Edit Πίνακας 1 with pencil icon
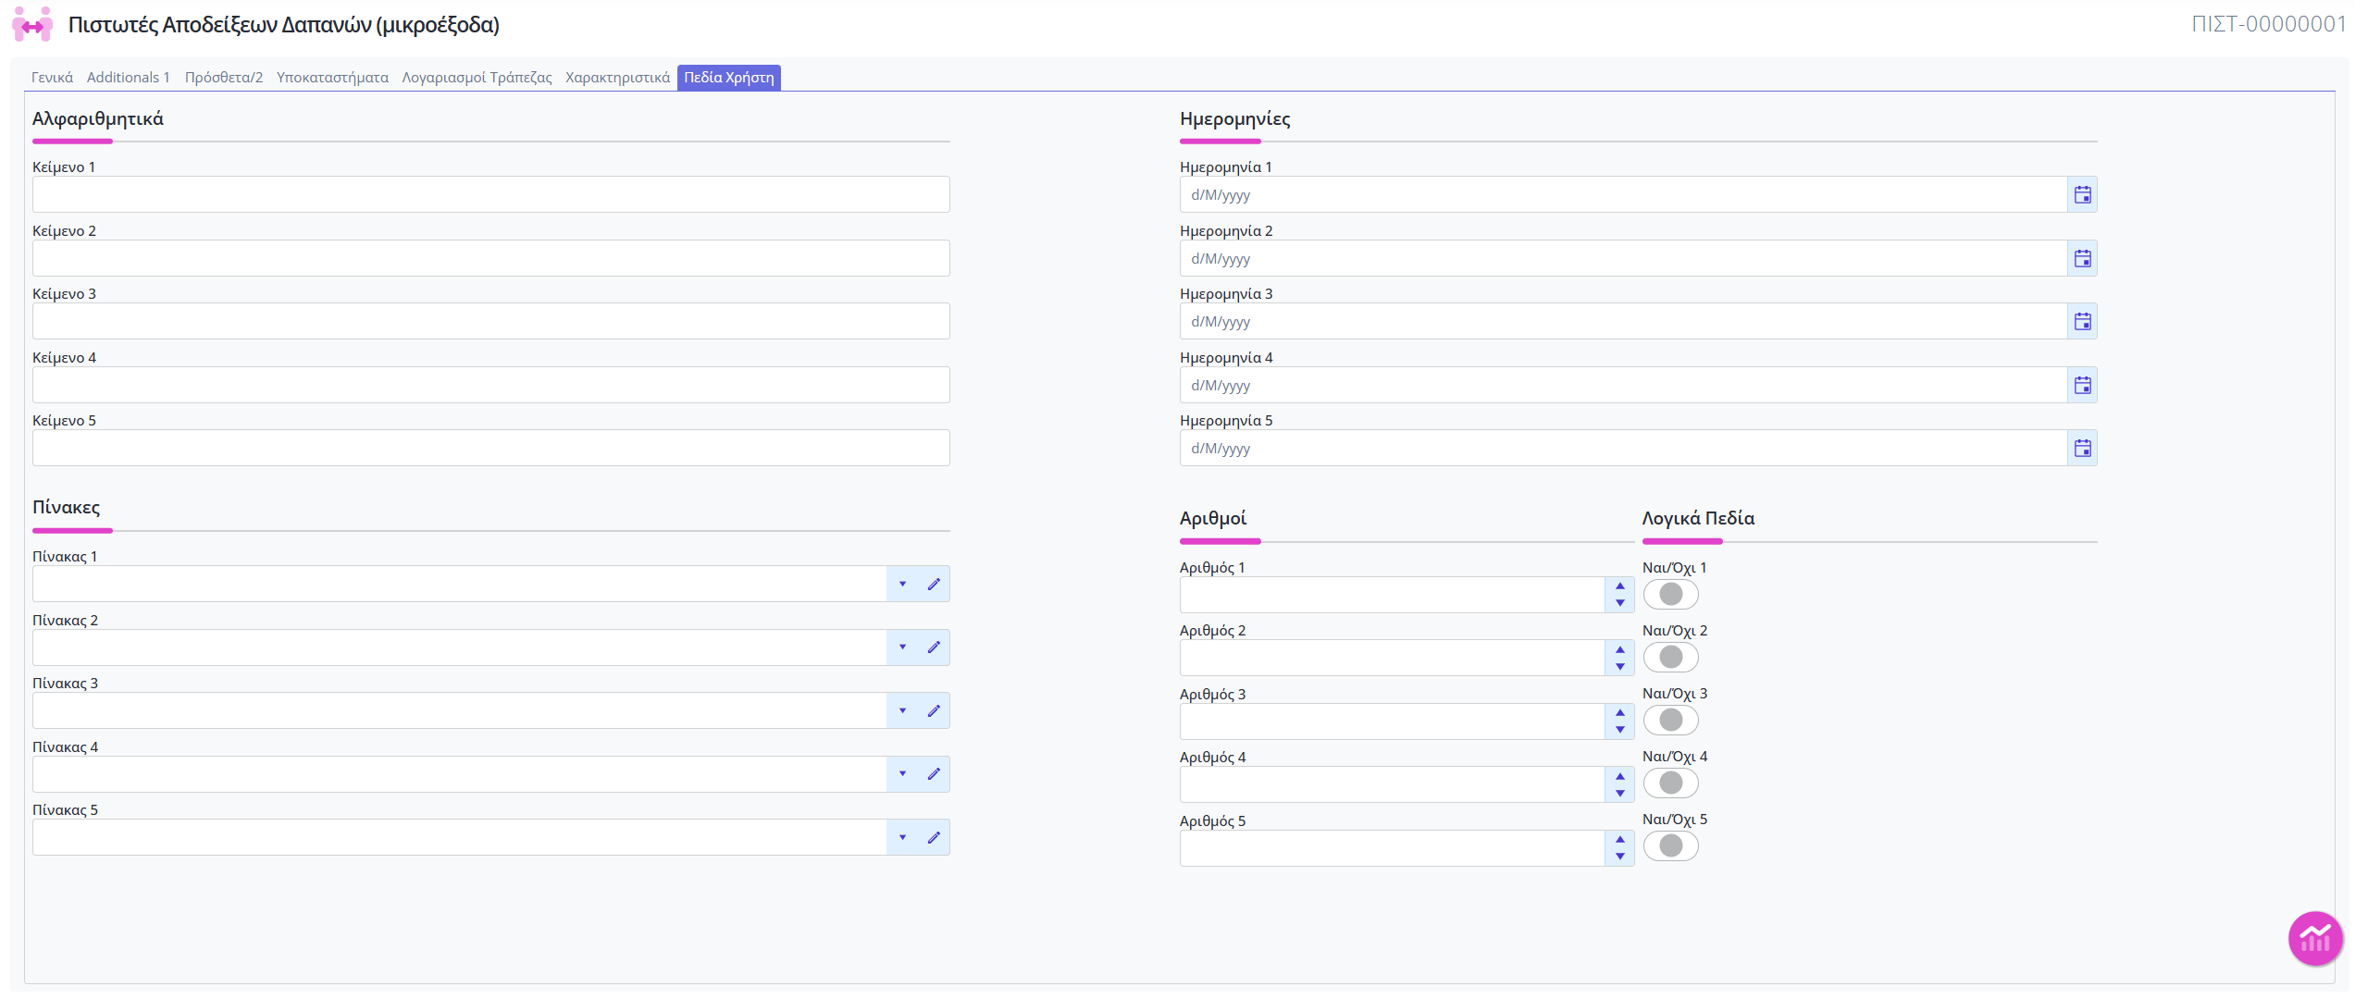 [934, 585]
